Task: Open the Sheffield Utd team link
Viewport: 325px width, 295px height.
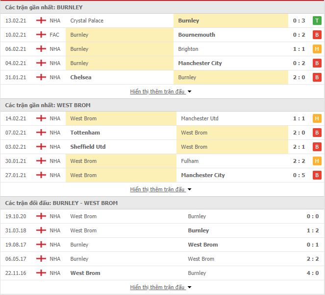Action: pos(88,147)
